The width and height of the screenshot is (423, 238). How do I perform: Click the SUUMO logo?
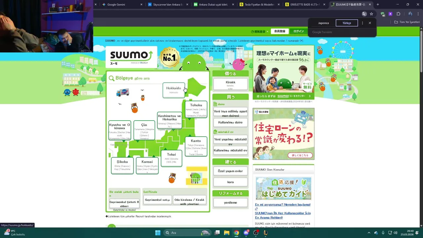(x=131, y=57)
